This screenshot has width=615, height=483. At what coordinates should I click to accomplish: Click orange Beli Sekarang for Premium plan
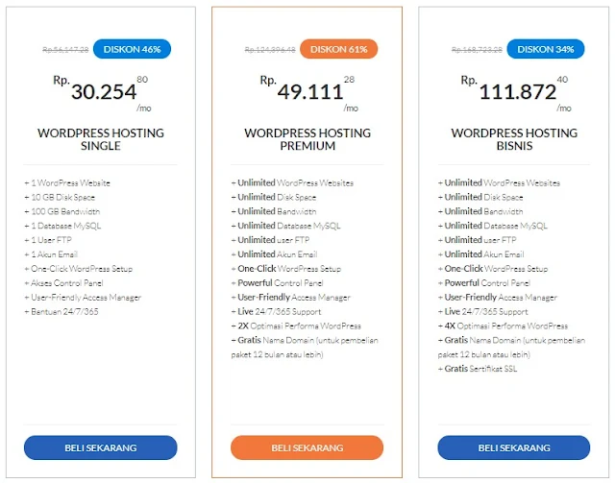click(307, 447)
